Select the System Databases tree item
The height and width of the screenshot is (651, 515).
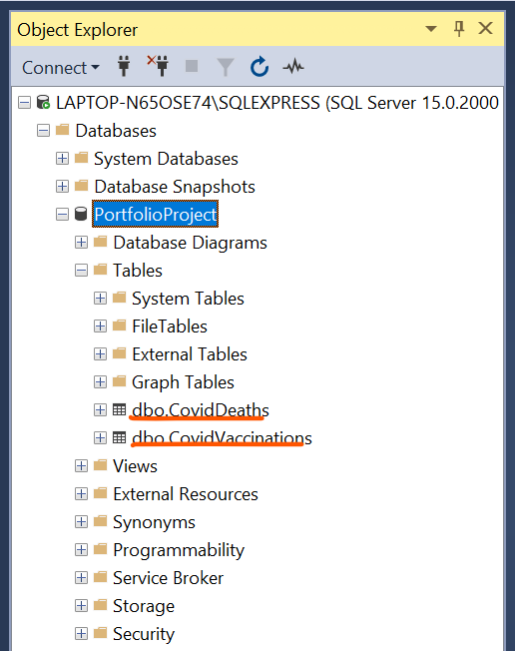[x=166, y=159]
